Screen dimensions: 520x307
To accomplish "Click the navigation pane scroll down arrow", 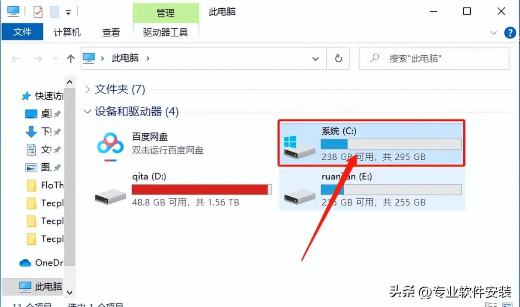I will click(70, 293).
